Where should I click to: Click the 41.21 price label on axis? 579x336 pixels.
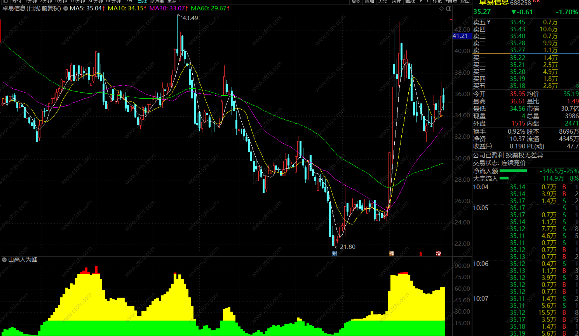(x=461, y=36)
